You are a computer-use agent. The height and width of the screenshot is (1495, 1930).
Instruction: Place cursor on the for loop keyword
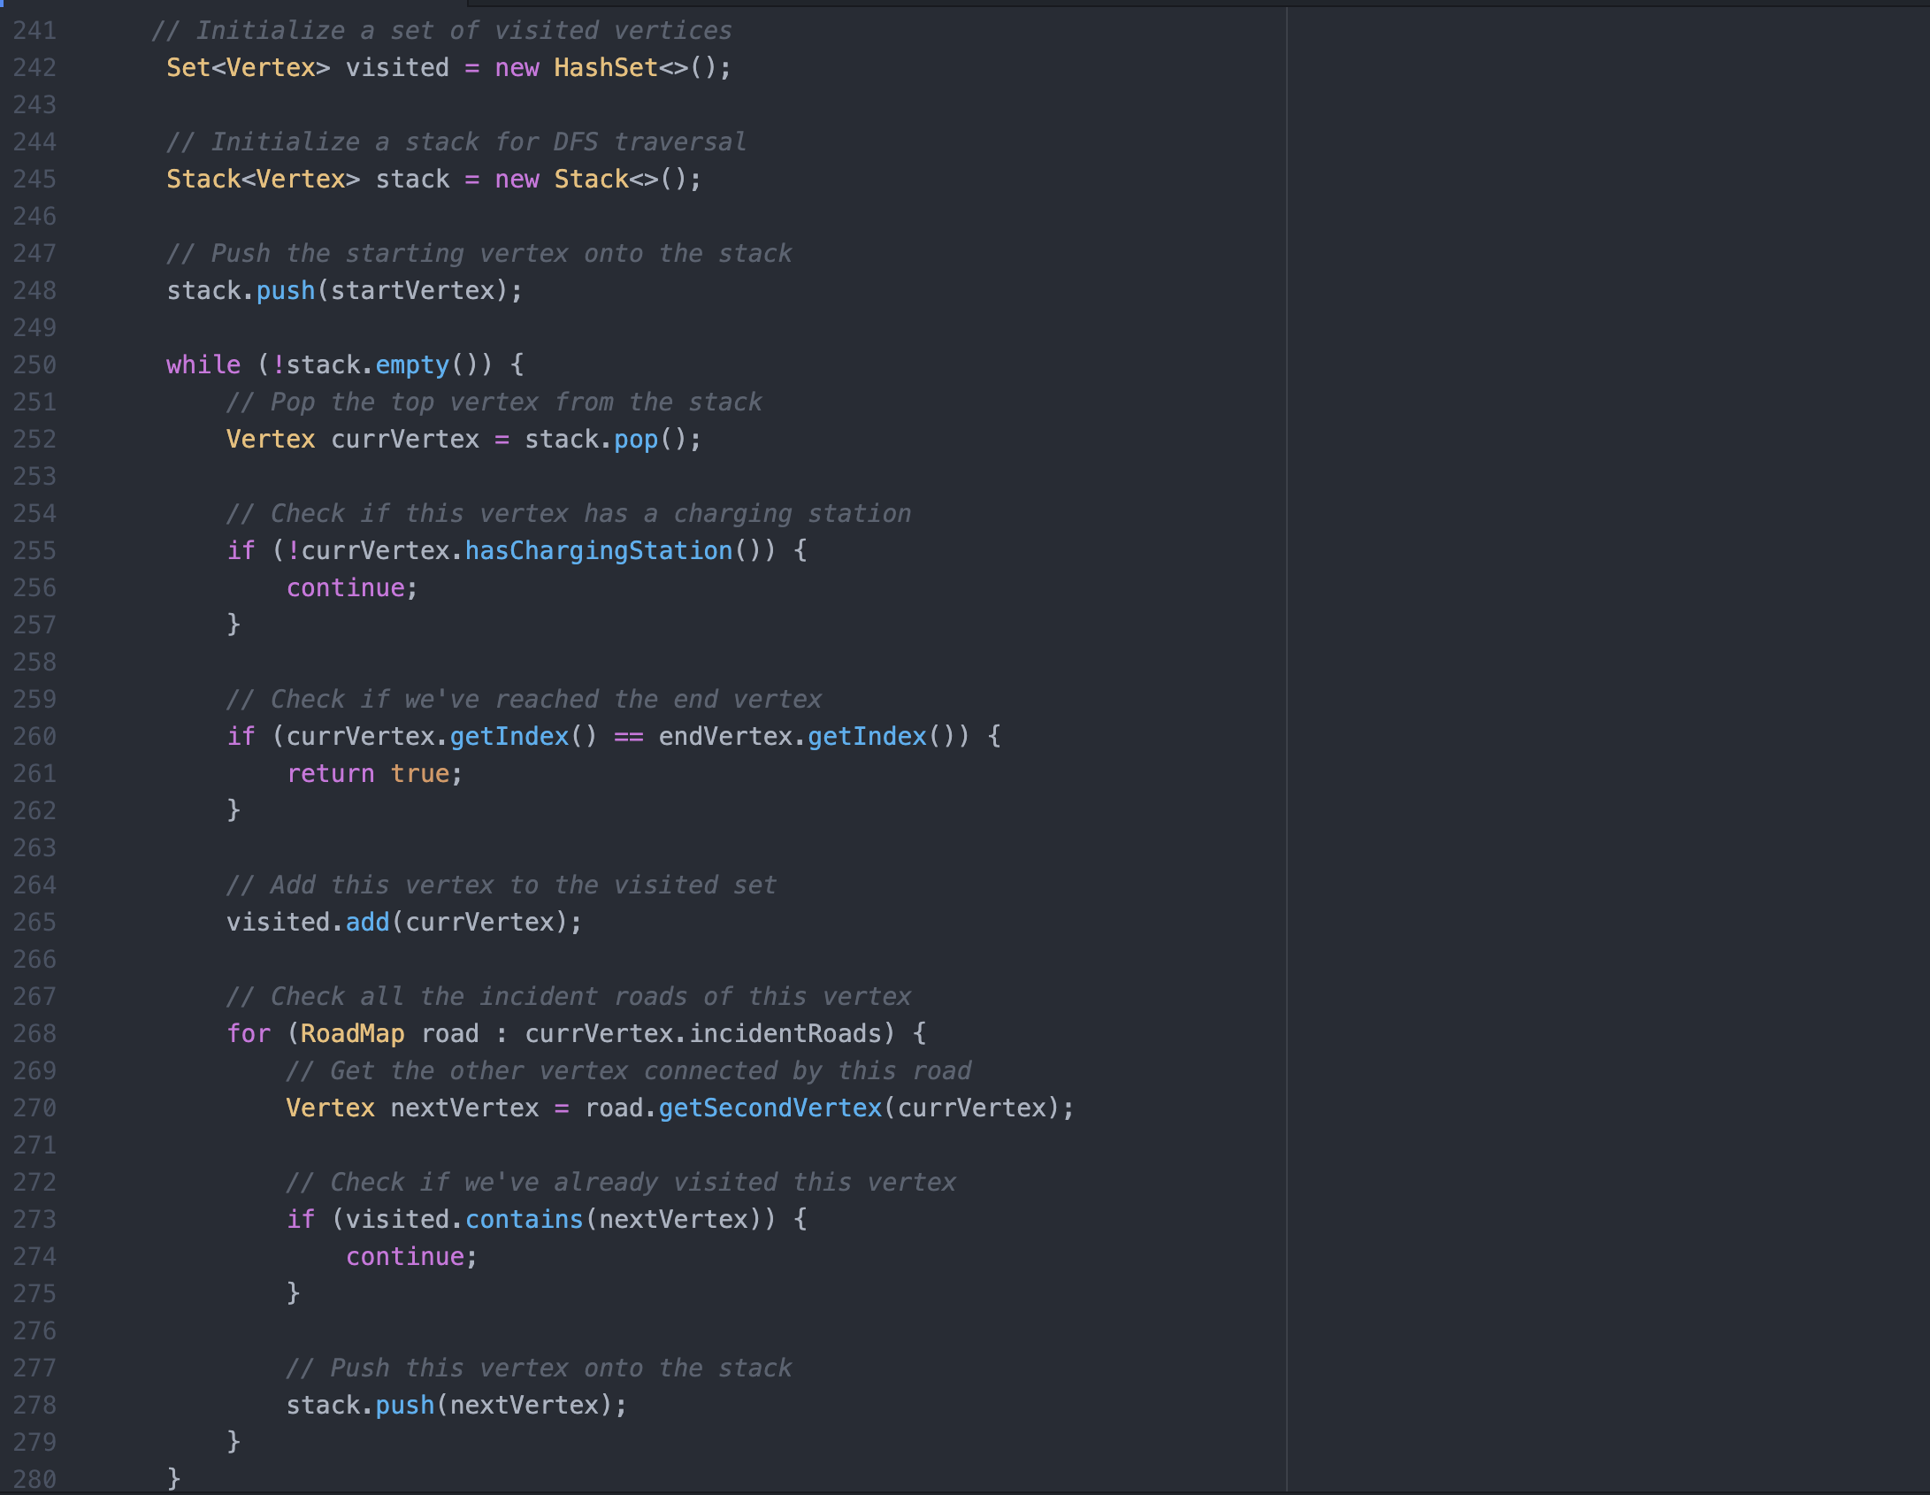coord(249,1032)
